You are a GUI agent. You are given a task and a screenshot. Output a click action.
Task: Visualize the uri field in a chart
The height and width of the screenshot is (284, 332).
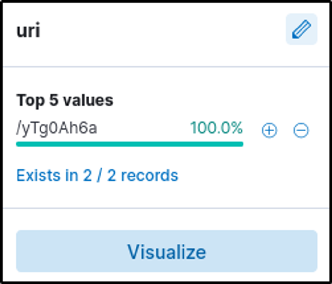[x=166, y=251]
